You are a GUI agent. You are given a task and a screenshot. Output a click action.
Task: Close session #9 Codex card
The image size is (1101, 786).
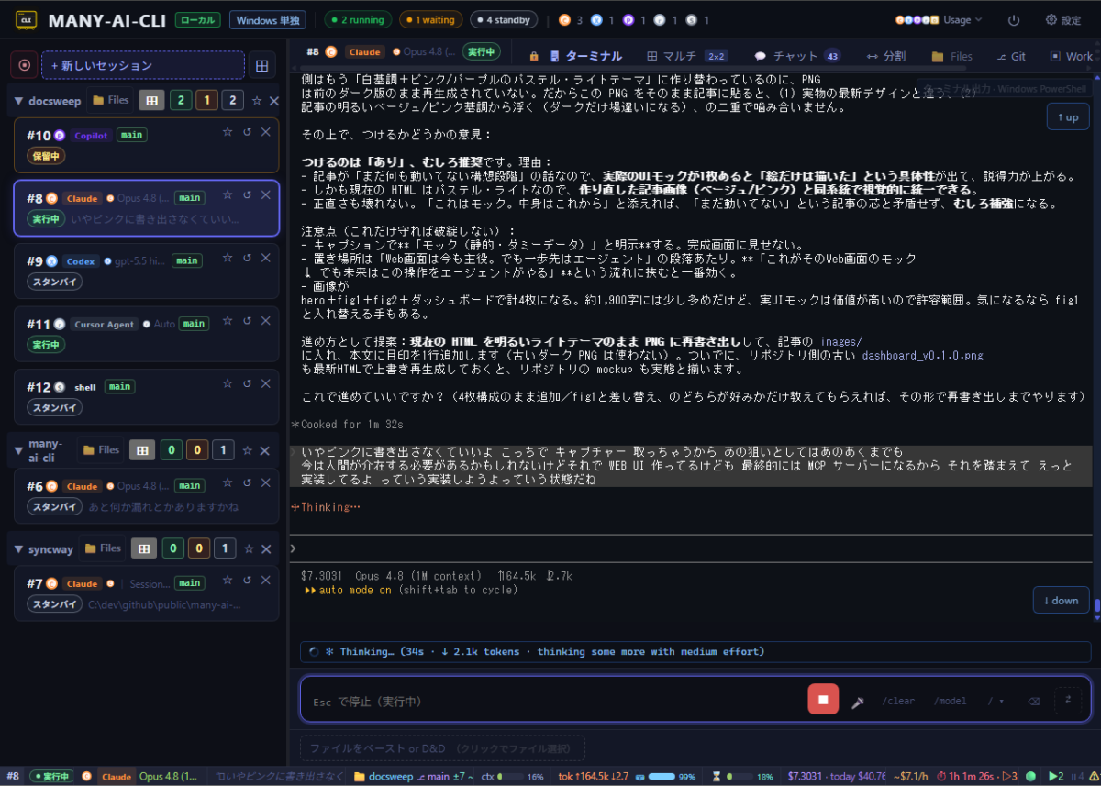pyautogui.click(x=266, y=258)
